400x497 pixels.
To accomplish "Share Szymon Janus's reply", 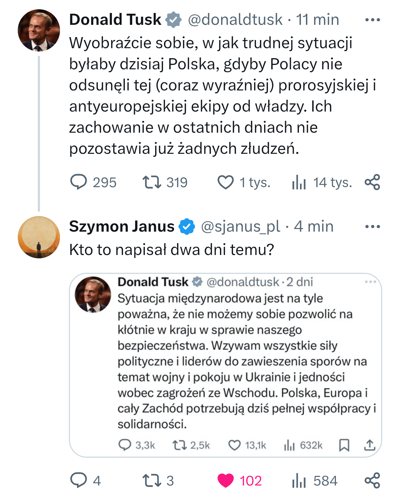I will (372, 480).
